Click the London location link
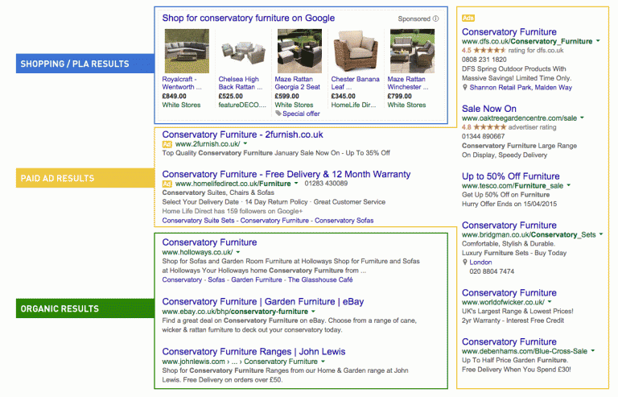Viewport: 618px width, 397px height. click(480, 263)
